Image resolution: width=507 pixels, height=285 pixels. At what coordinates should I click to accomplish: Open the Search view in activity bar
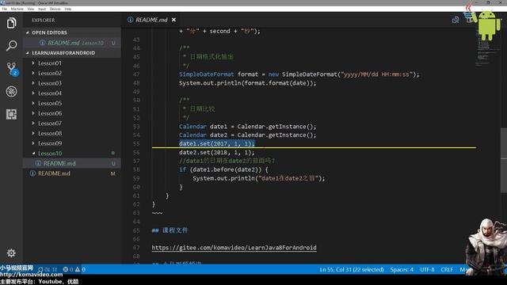[11, 46]
